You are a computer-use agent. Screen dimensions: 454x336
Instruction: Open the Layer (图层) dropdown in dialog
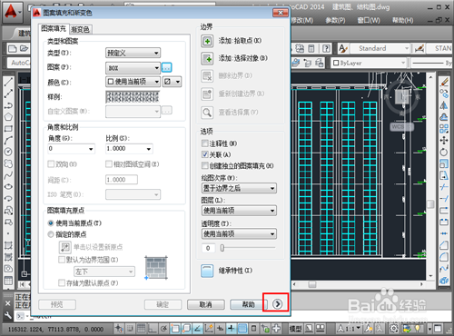(239, 211)
